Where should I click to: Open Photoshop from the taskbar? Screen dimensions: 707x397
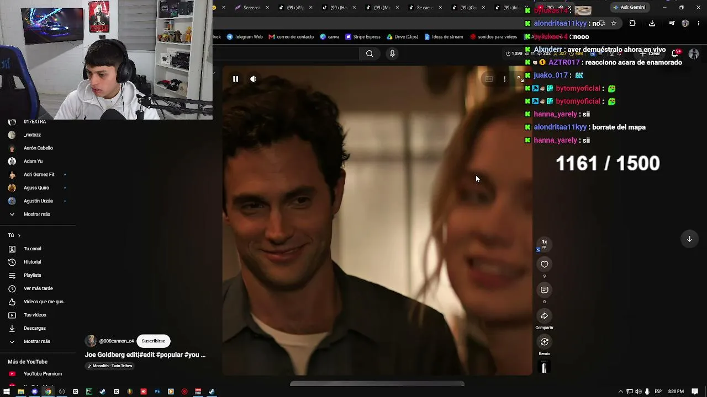tap(157, 391)
